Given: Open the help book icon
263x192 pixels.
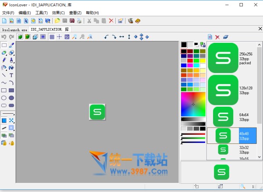Looking at the screenshot, I should tap(138, 21).
